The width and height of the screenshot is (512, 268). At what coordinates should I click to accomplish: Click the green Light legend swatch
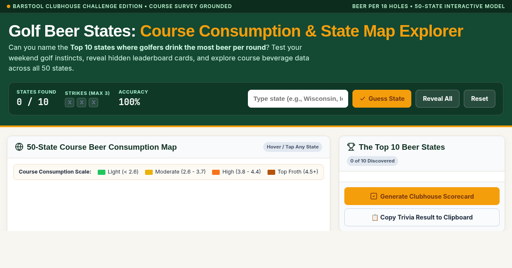[x=102, y=172]
